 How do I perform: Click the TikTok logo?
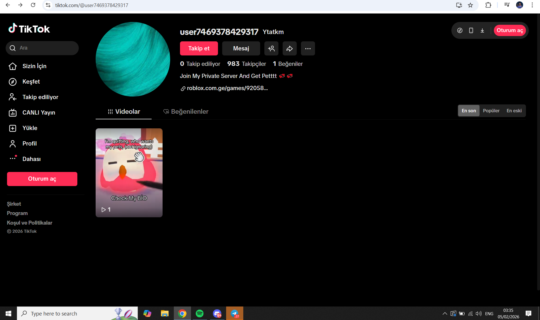(x=29, y=29)
